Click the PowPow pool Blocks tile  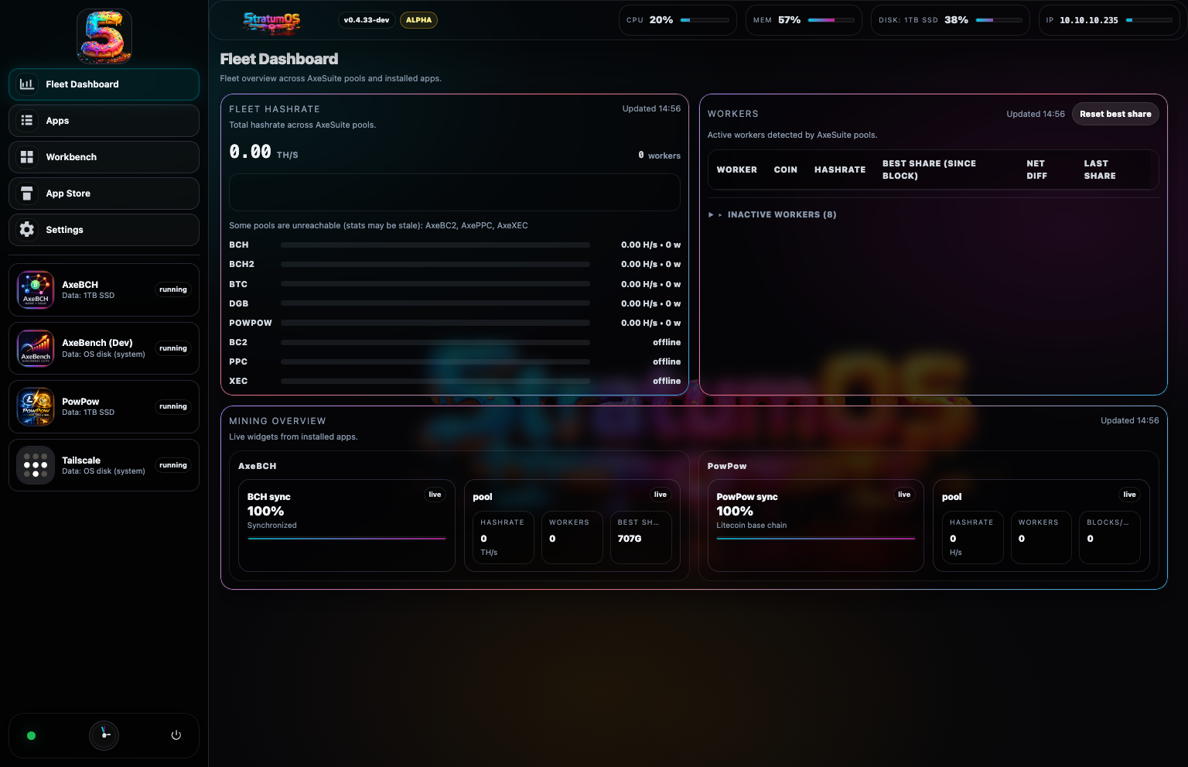[x=1109, y=537]
